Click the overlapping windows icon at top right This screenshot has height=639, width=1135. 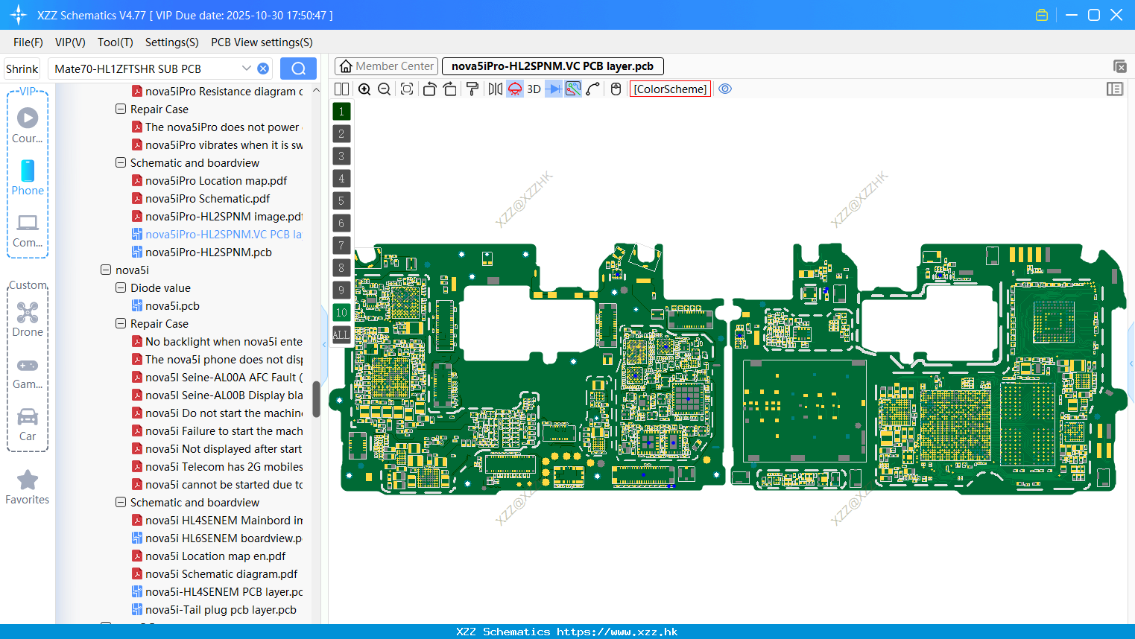tap(1119, 66)
